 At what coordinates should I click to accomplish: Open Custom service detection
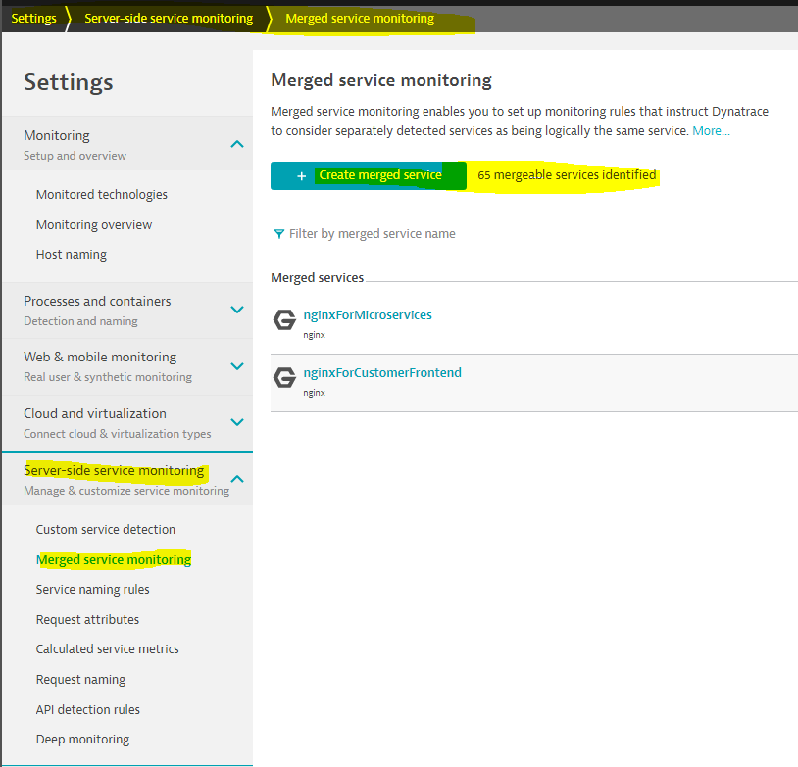coord(105,530)
